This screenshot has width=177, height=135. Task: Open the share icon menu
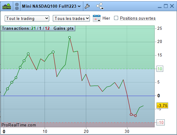[100, 6]
